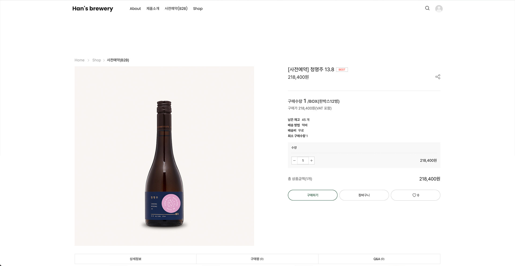
Task: Open the Shop menu item
Action: (198, 9)
